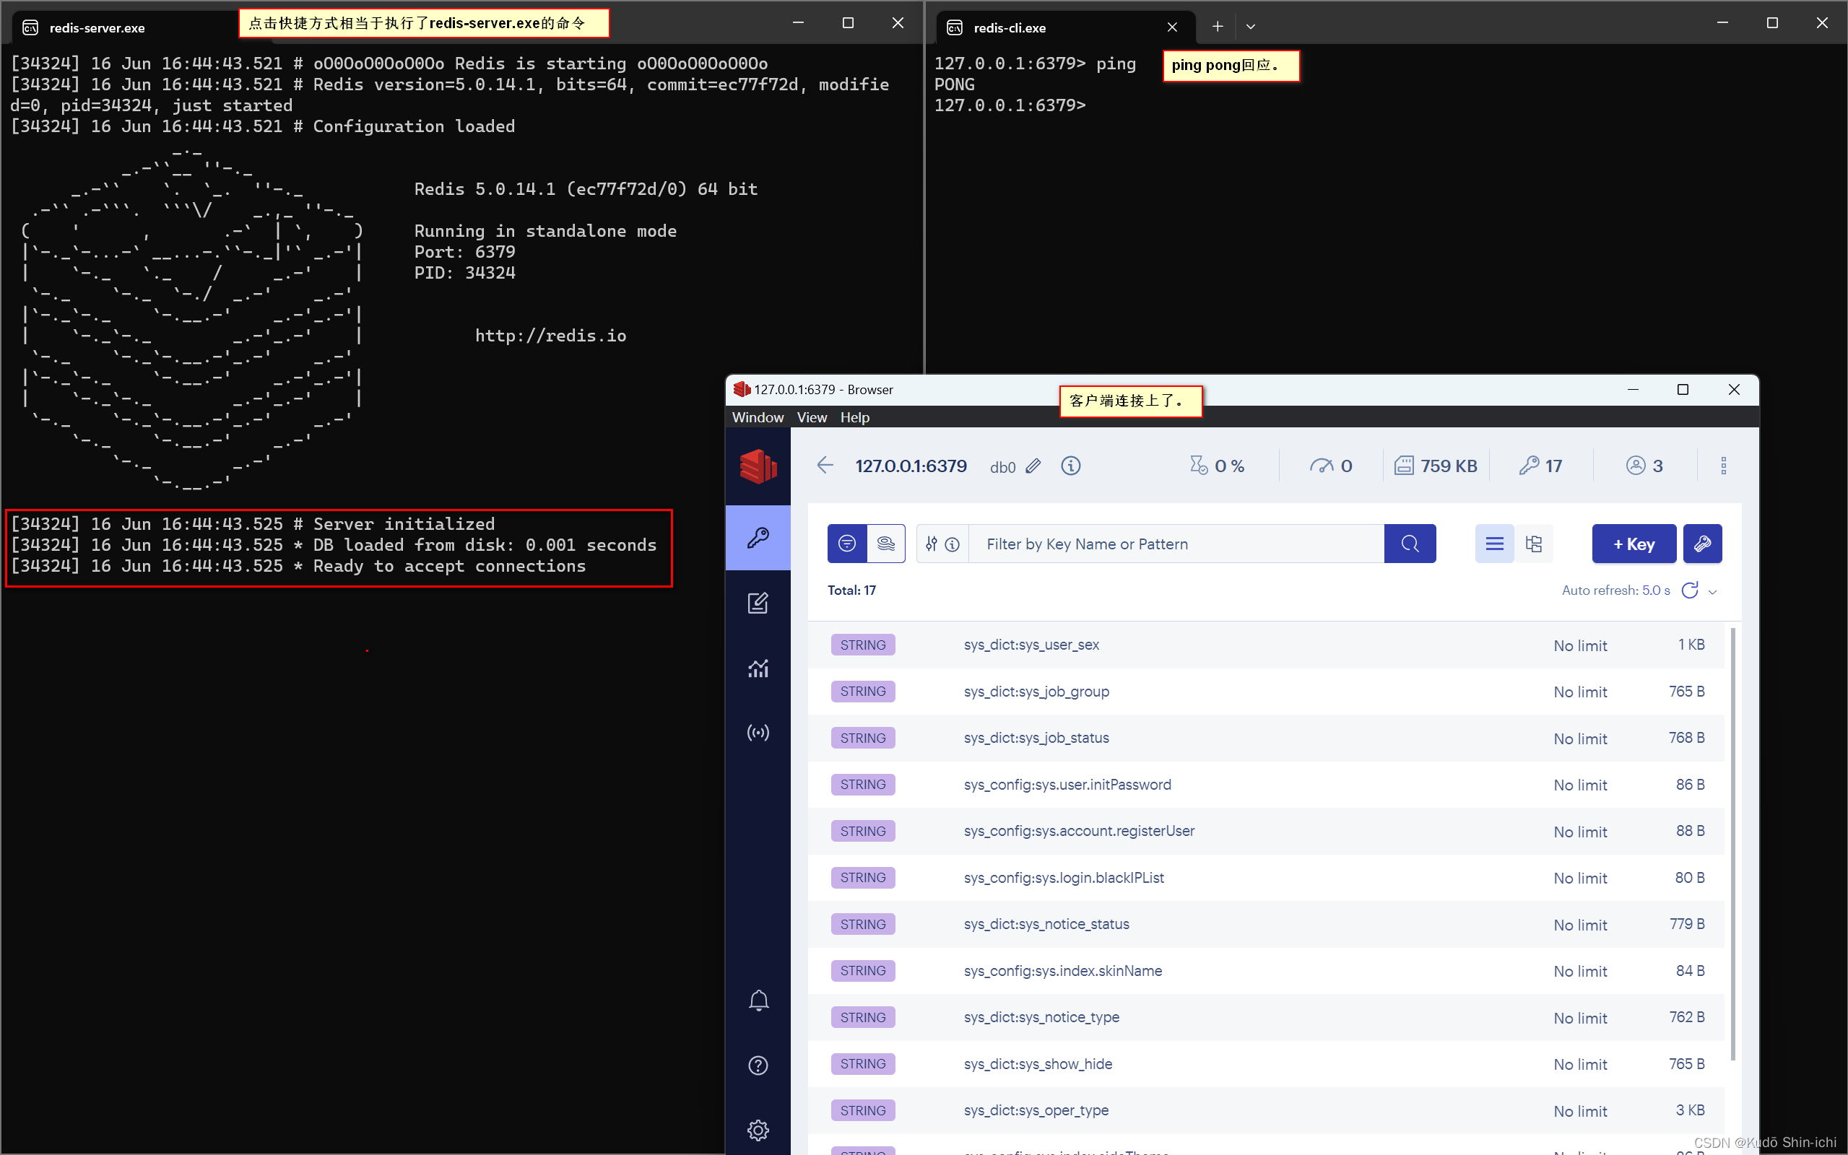Click the key/password icon in sidebar
This screenshot has height=1155, width=1848.
point(757,538)
